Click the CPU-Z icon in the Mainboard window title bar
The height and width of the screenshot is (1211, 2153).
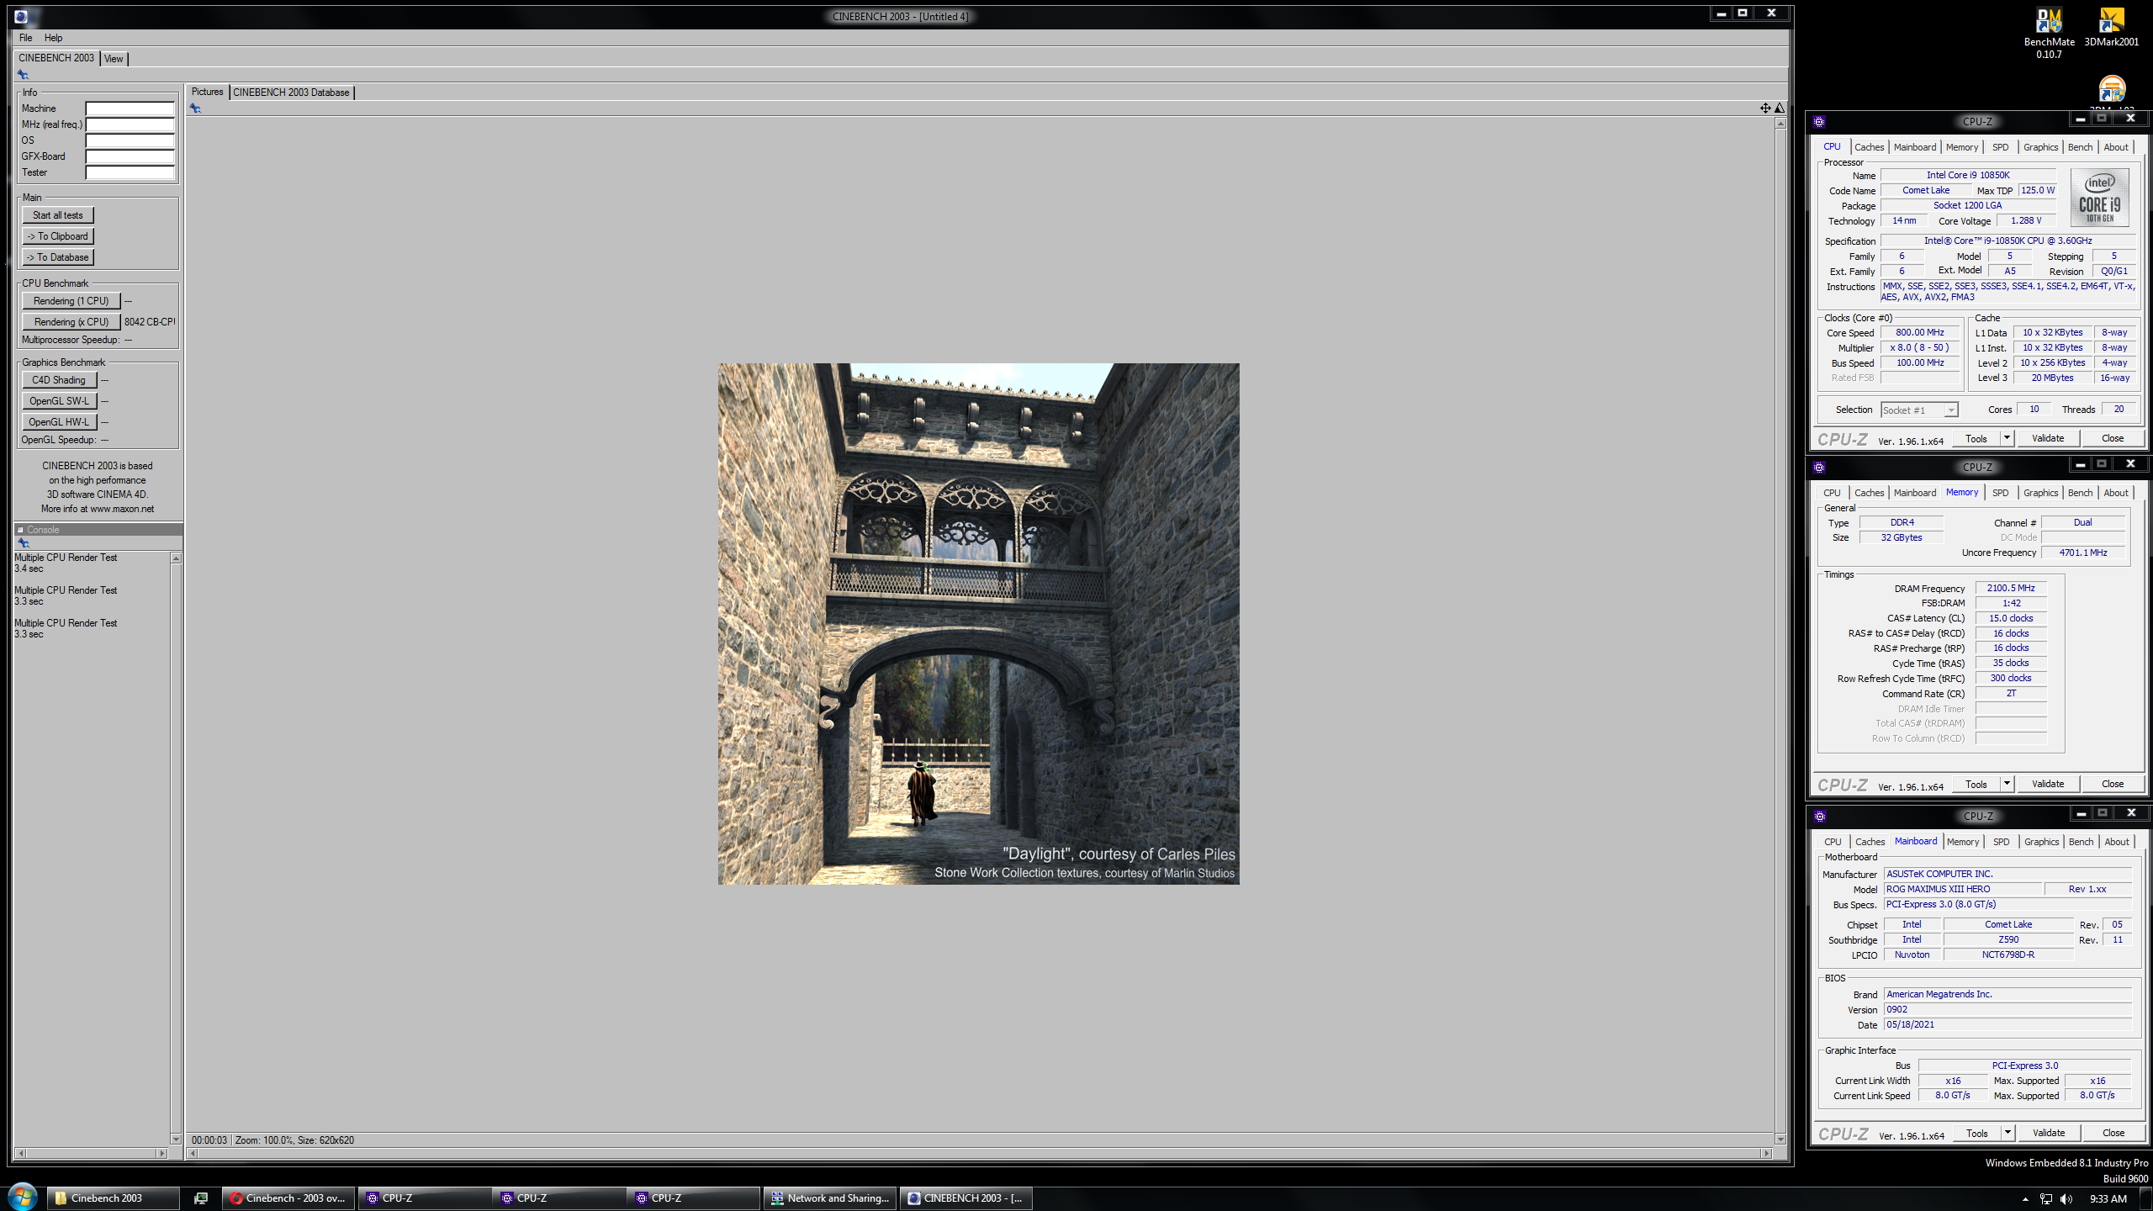click(x=1820, y=817)
